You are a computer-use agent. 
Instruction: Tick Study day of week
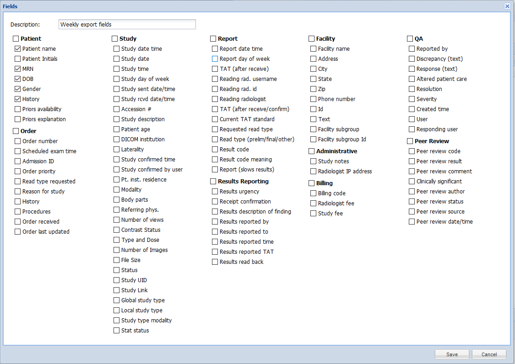click(117, 79)
